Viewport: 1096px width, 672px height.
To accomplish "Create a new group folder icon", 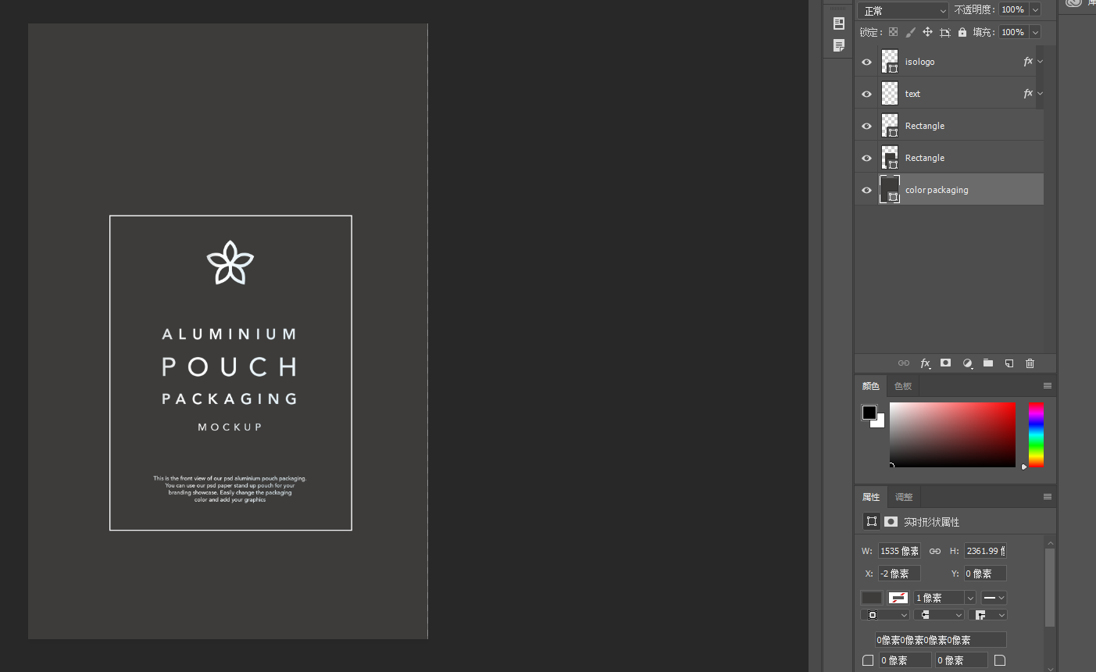I will (988, 363).
